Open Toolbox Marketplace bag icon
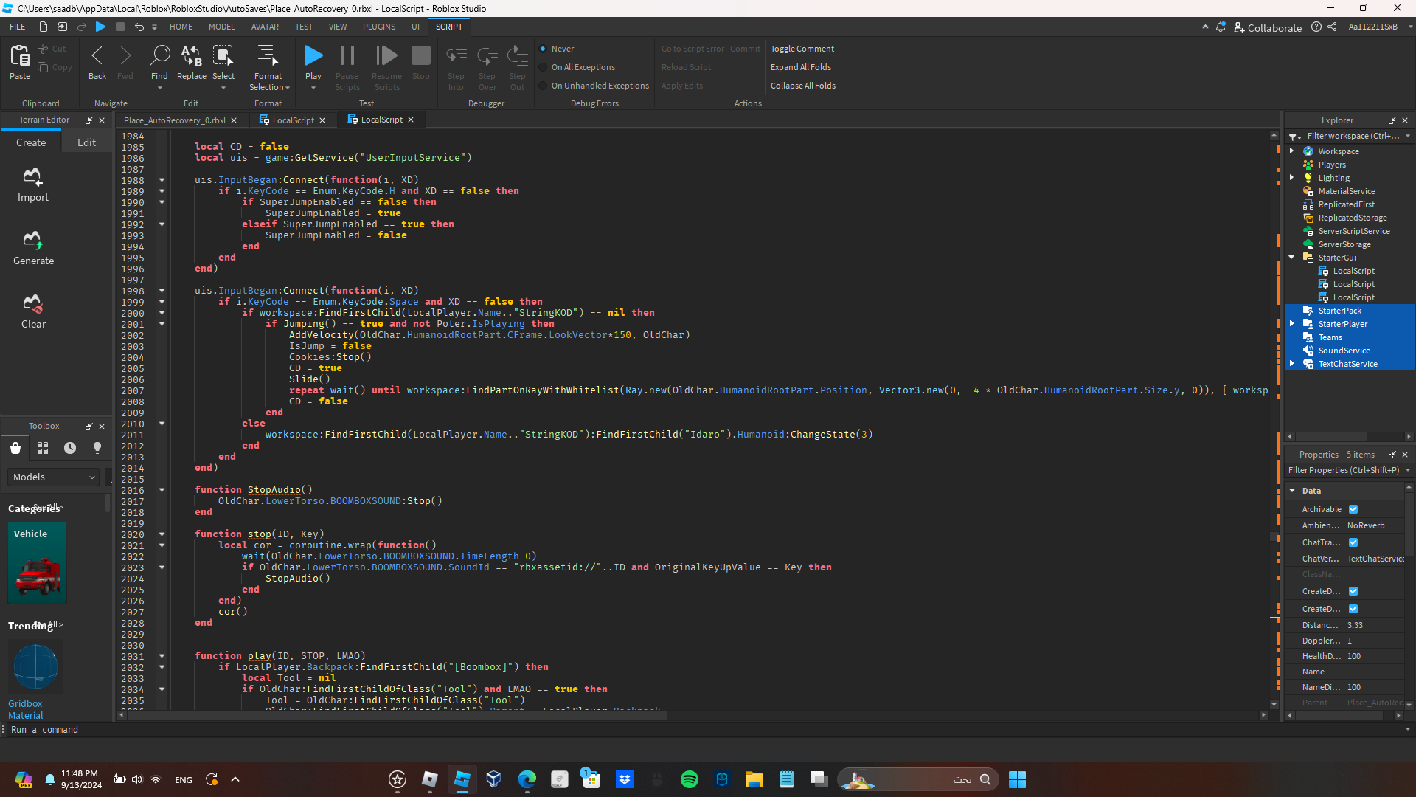The height and width of the screenshot is (797, 1416). pos(15,448)
